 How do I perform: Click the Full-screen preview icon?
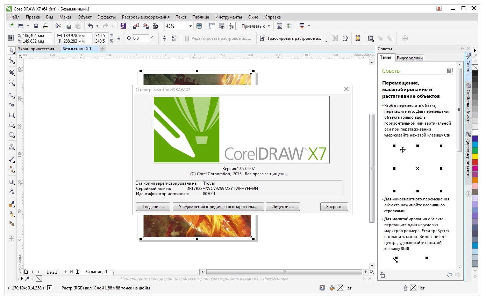click(199, 26)
